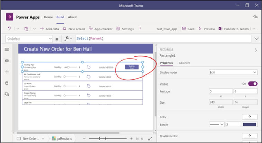Open the Display mode Edit dropdown
This screenshot has height=143, width=262.
[233, 72]
